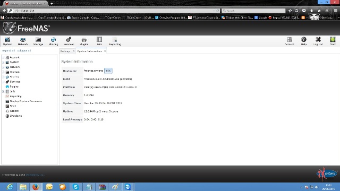Select Reporting in the sidebar tree
The height and width of the screenshot is (191, 340).
[x=15, y=97]
